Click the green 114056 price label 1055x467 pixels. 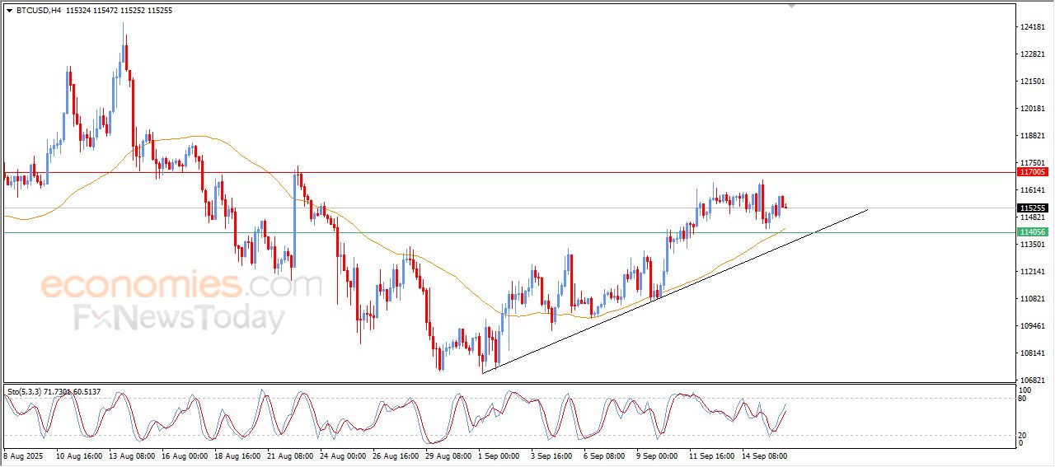pyautogui.click(x=1033, y=233)
